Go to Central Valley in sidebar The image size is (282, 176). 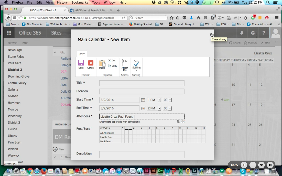(x=17, y=83)
